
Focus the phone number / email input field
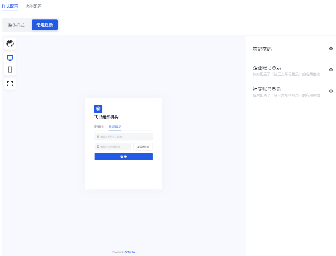(x=123, y=137)
